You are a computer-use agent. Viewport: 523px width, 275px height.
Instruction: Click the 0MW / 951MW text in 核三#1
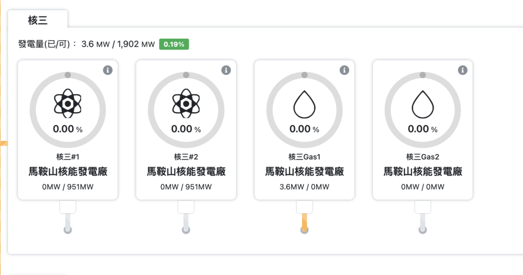tap(68, 187)
